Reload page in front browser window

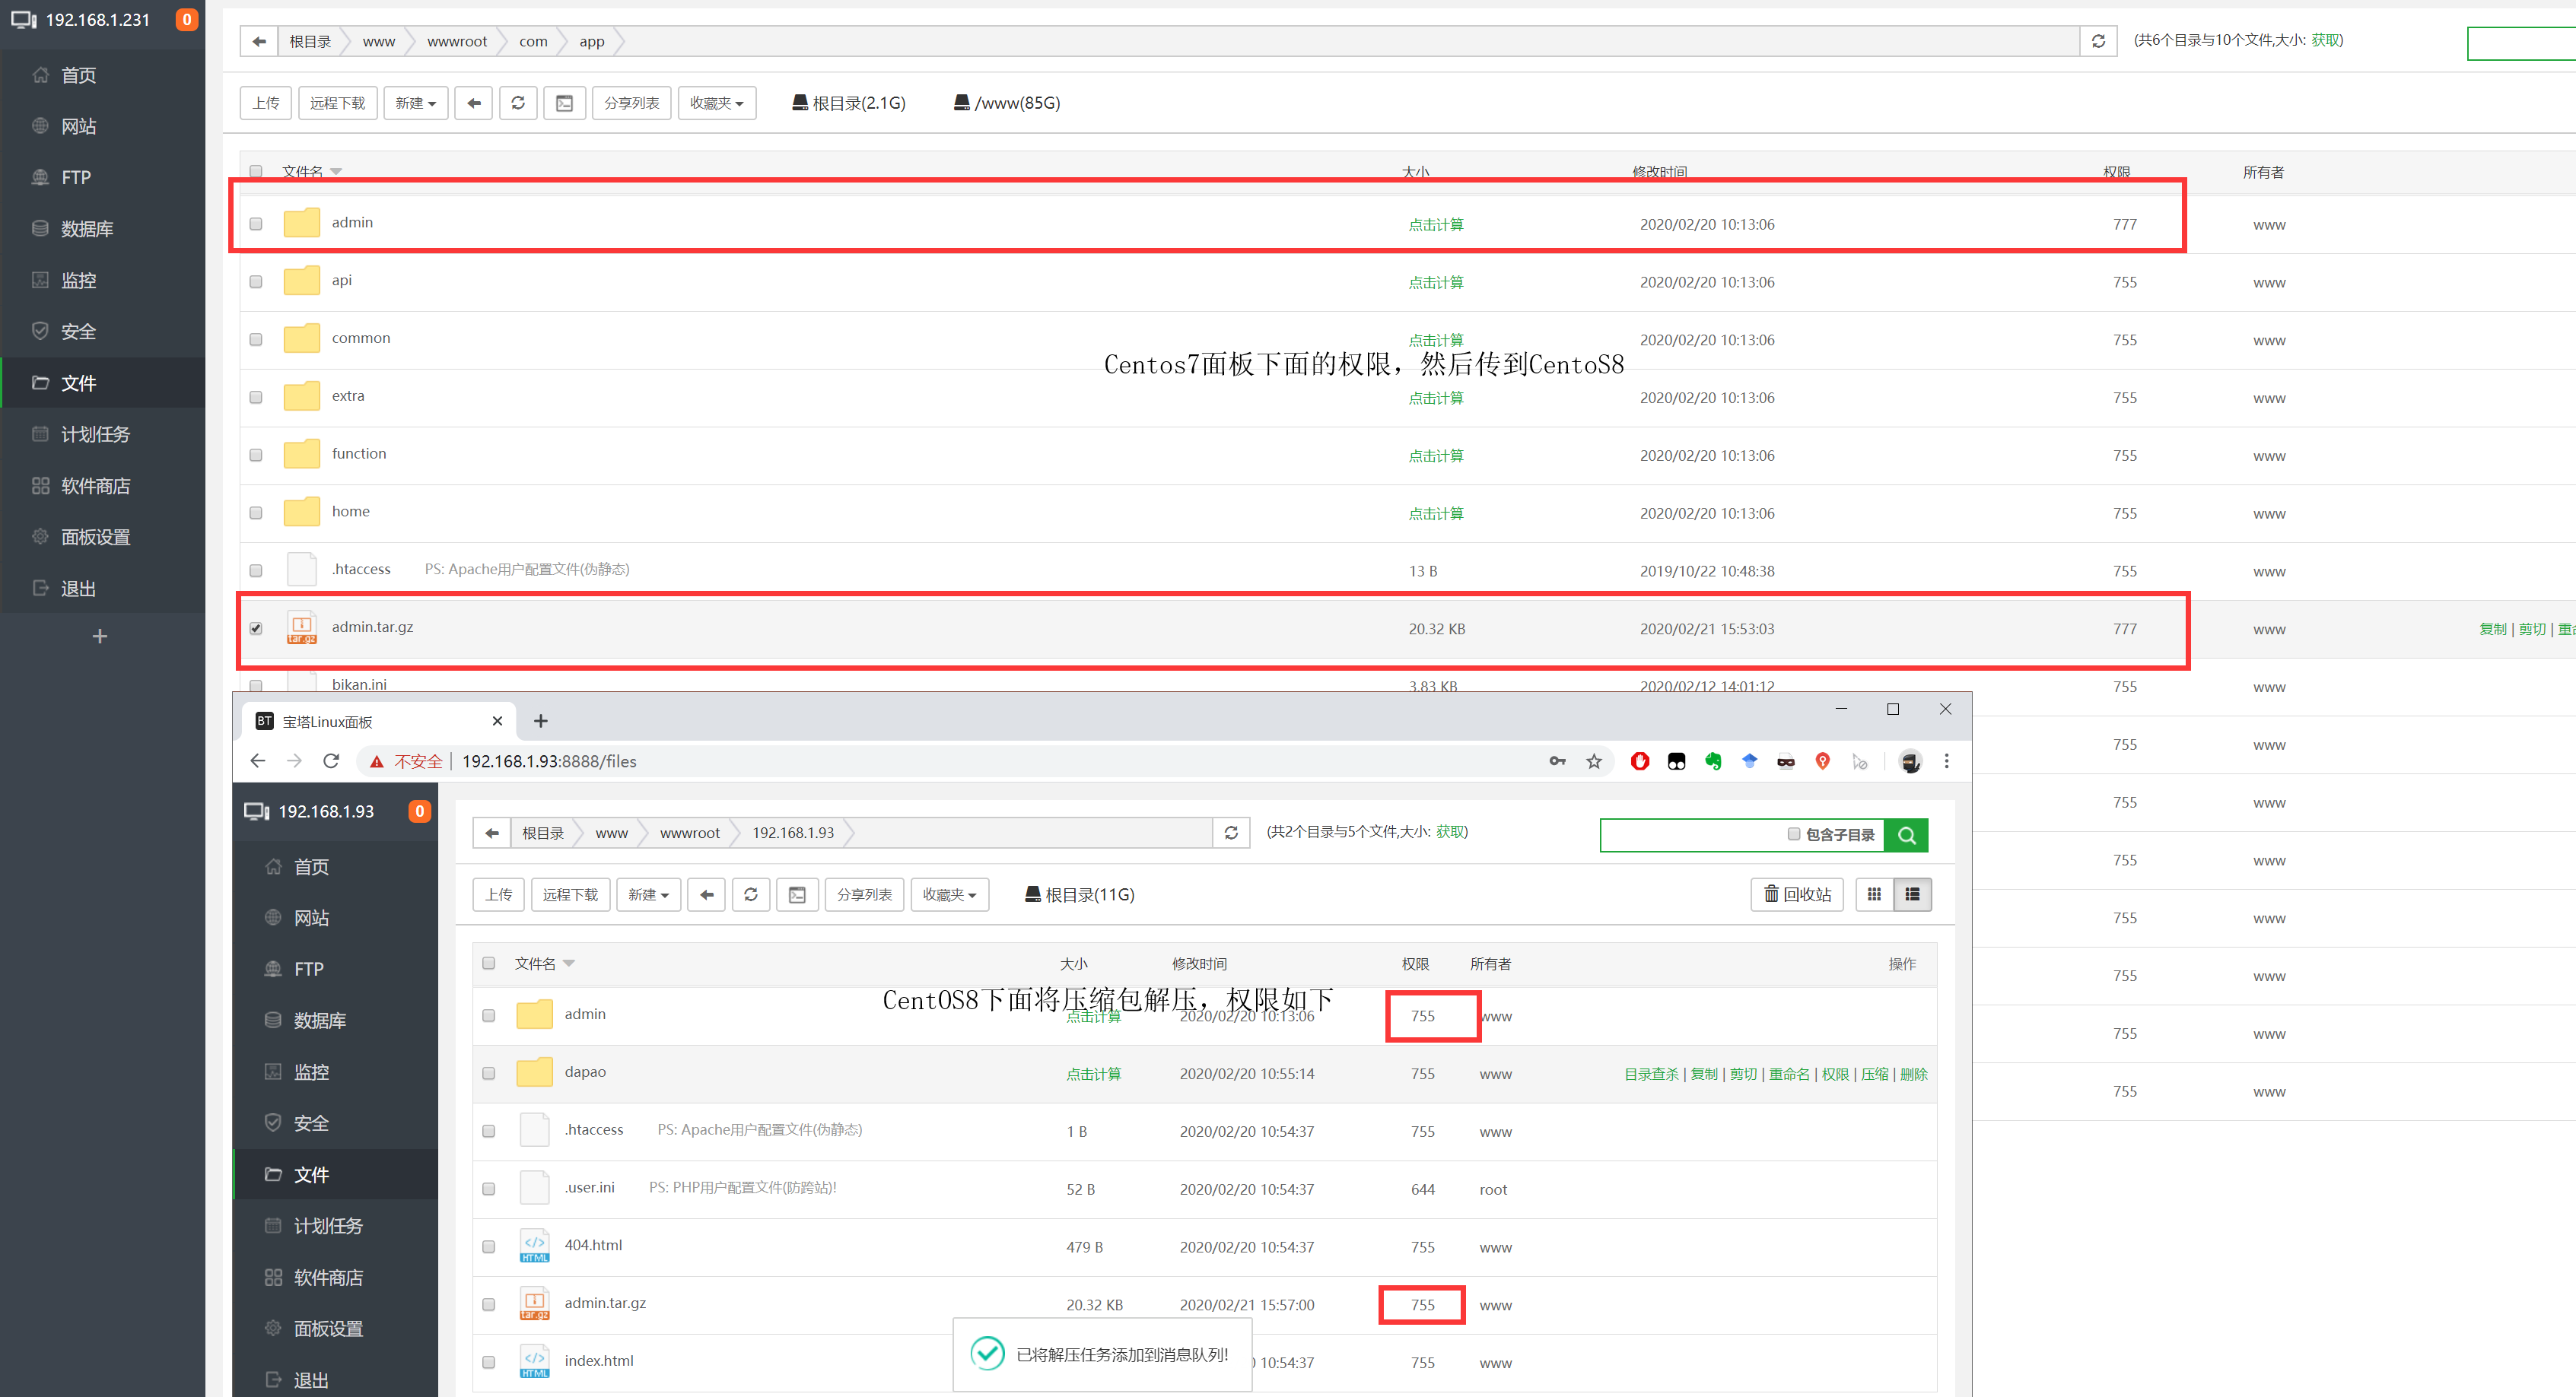coord(331,761)
